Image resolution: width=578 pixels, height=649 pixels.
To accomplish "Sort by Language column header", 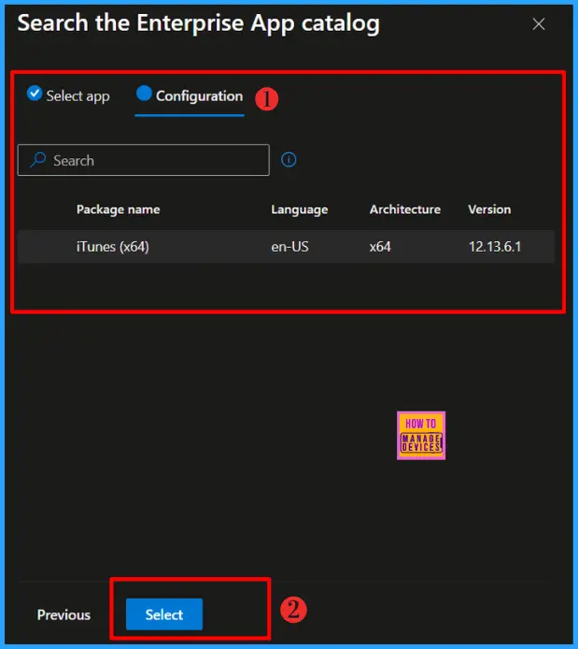I will [300, 209].
